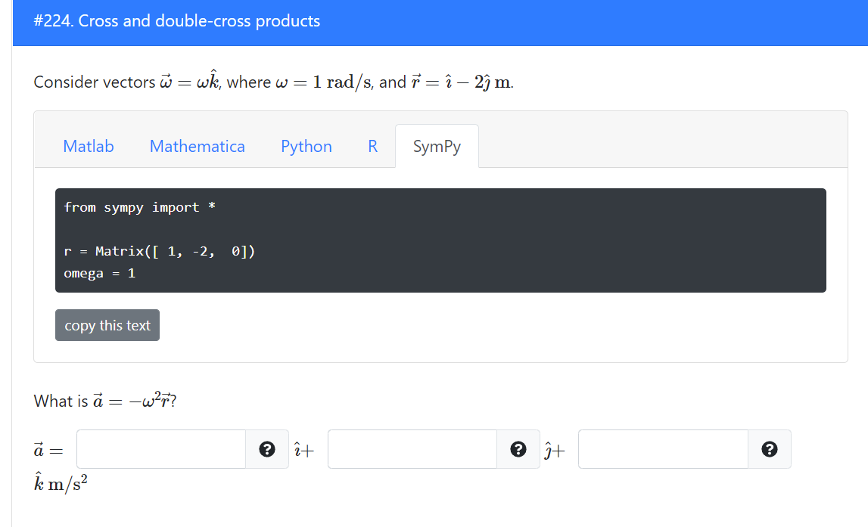Click the rightmost help question icon
Image resolution: width=868 pixels, height=527 pixels.
(x=770, y=449)
